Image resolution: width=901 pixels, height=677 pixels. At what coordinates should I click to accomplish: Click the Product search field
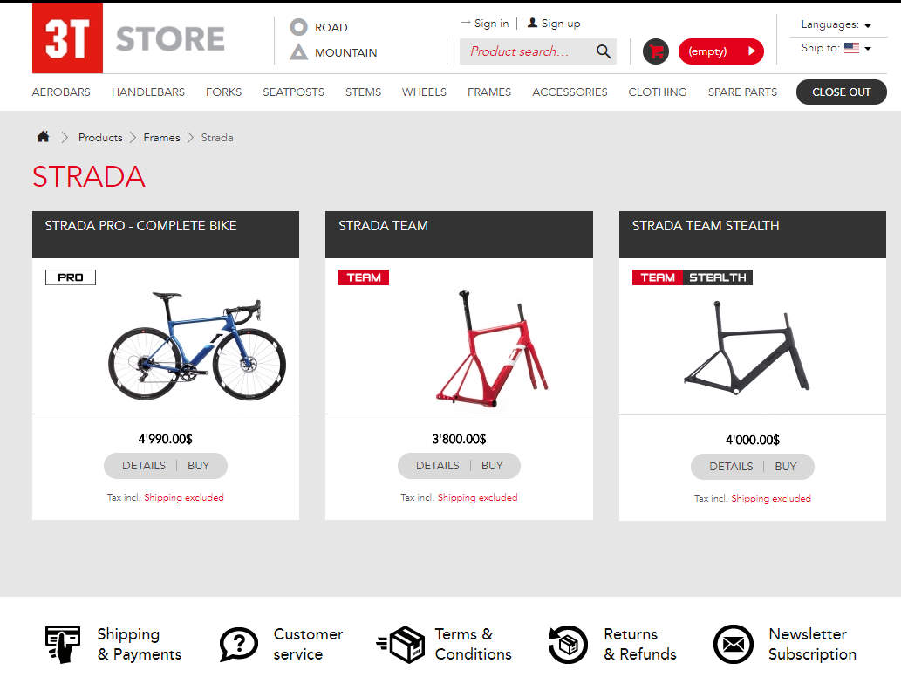tap(525, 51)
